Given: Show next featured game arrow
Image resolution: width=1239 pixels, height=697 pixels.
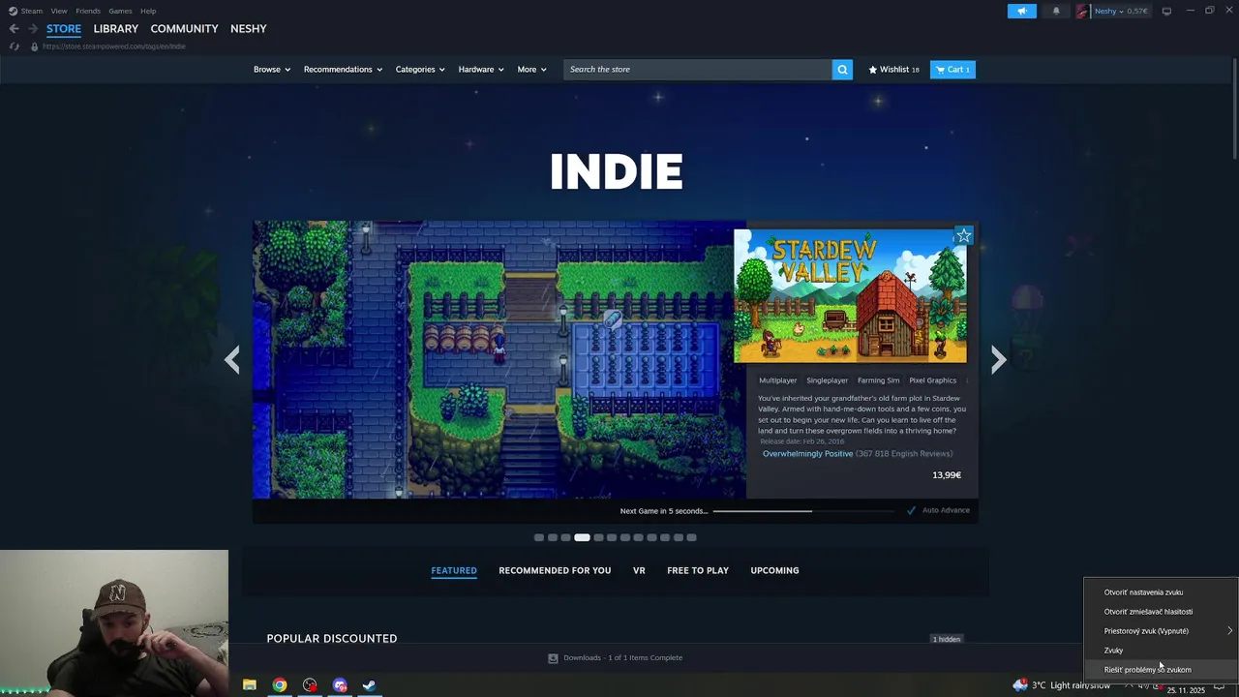Looking at the screenshot, I should (998, 360).
